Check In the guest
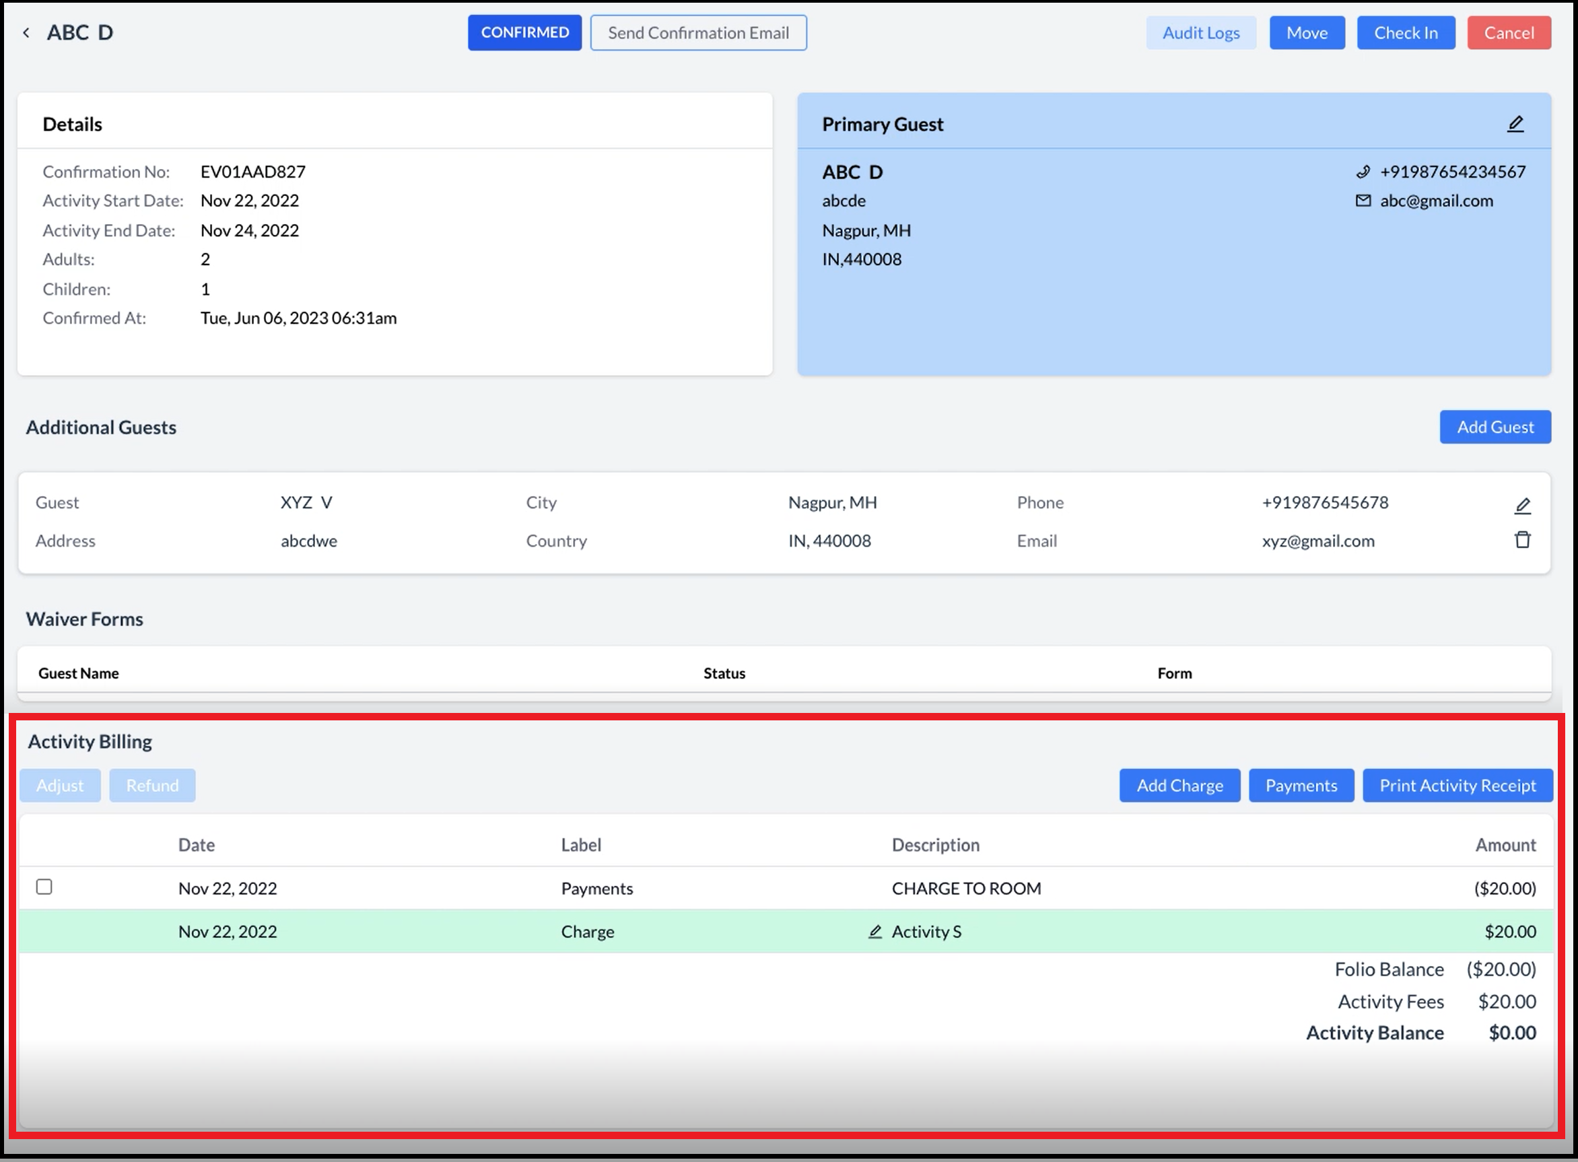 coord(1405,32)
